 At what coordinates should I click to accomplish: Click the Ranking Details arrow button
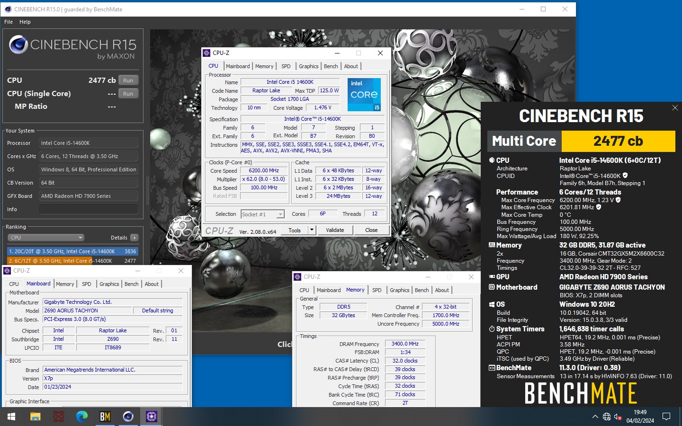point(135,238)
